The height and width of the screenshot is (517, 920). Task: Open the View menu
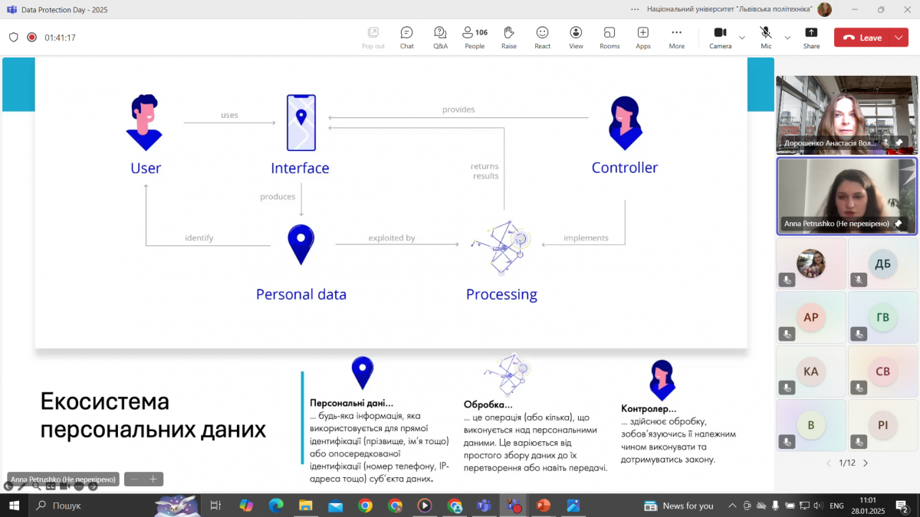(x=576, y=37)
